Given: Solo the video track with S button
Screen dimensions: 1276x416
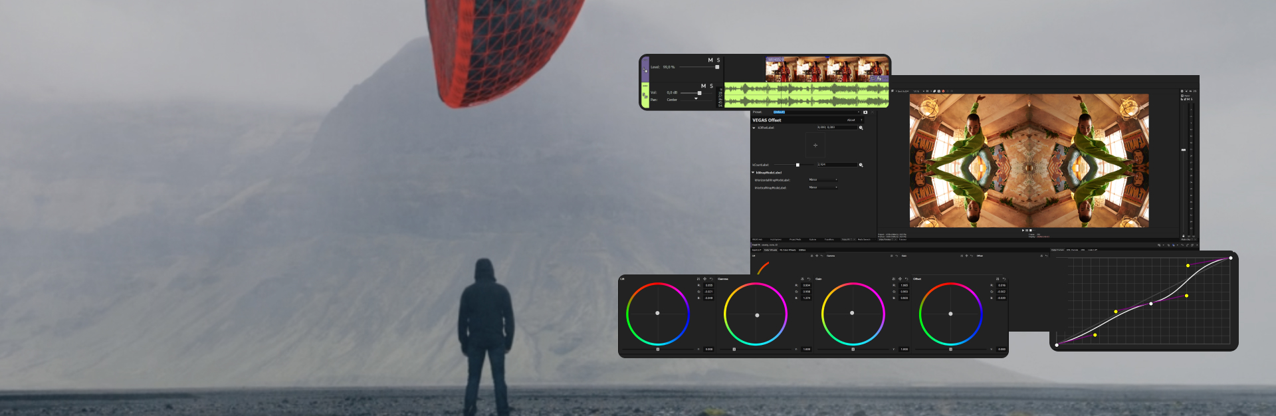Looking at the screenshot, I should pyautogui.click(x=718, y=60).
